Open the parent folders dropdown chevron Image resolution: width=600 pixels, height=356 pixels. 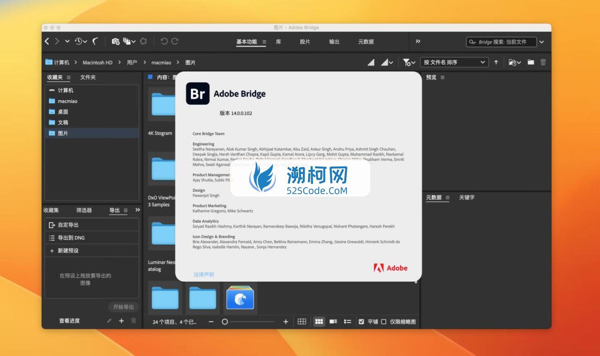coord(67,41)
